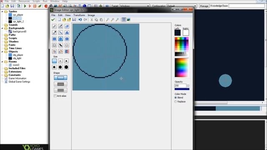Screen dimensions: 267x150
Task: Open the Image menu
Action: [91, 15]
